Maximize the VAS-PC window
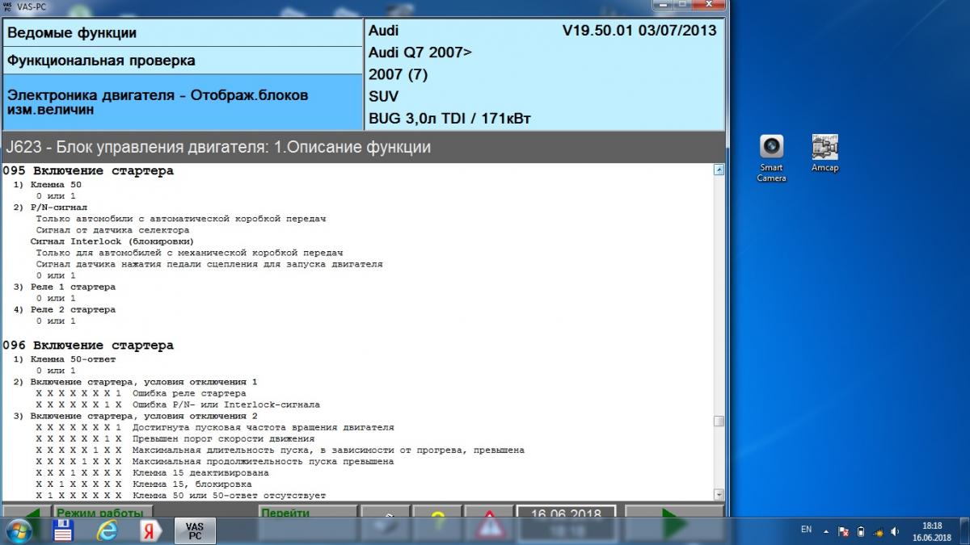The height and width of the screenshot is (545, 970). click(684, 5)
